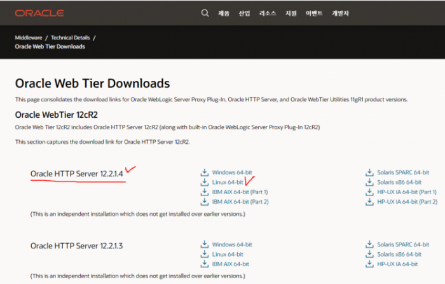Click download icon beside IBM AIX 64-bit (Part 2)
Screen dimensions: 445x284
click(x=204, y=202)
